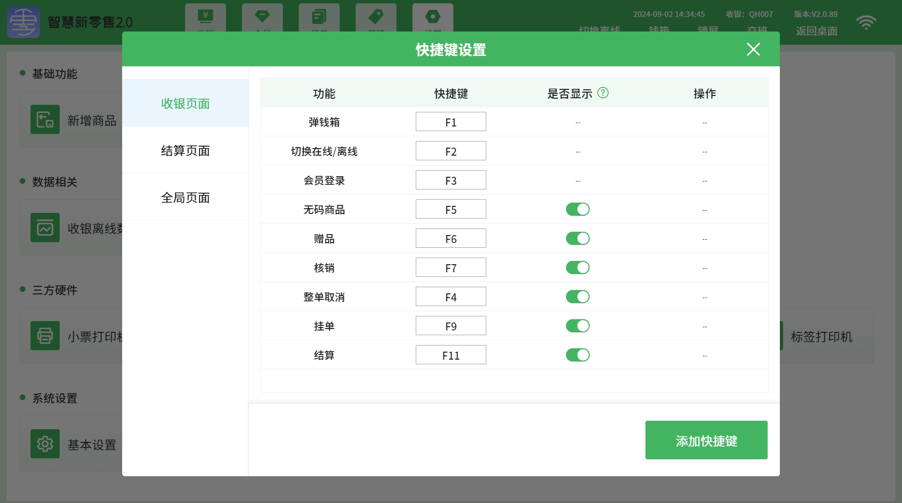Click the diamond member icon in top bar
Screen dimensions: 902x503
(262, 16)
